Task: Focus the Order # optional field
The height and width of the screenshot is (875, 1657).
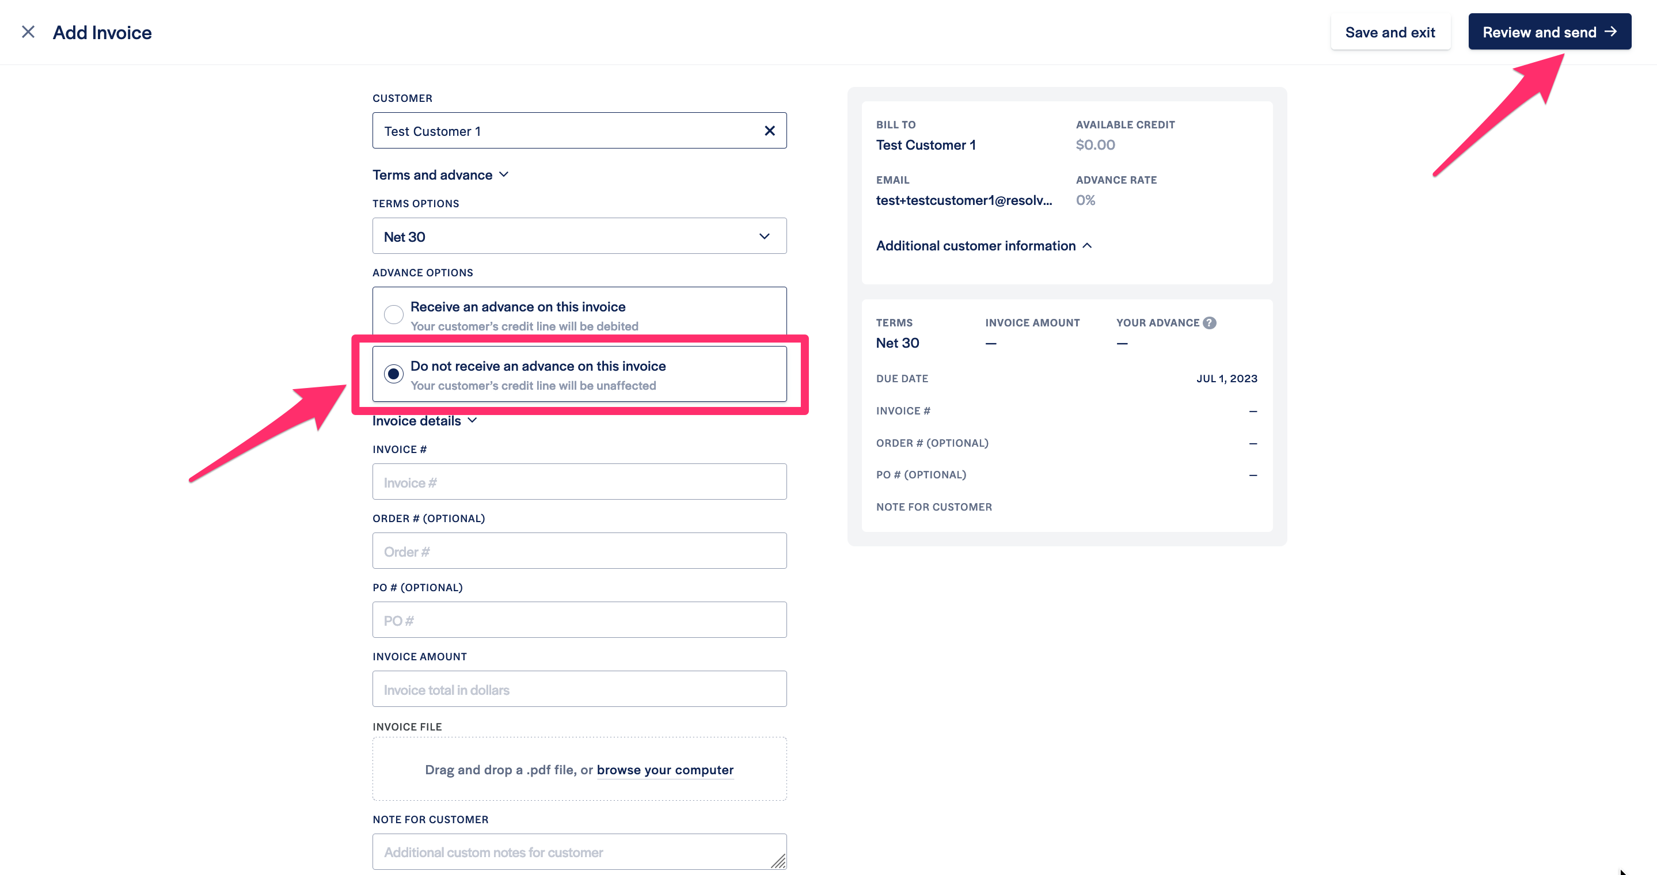Action: (x=579, y=551)
